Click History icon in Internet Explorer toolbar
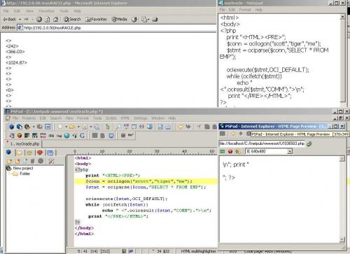Viewport: 350px width, 254px height. (134, 20)
